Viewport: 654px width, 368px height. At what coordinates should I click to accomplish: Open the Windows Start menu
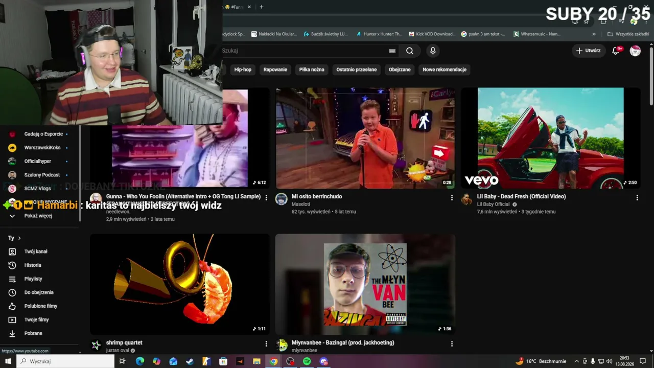tap(8, 361)
